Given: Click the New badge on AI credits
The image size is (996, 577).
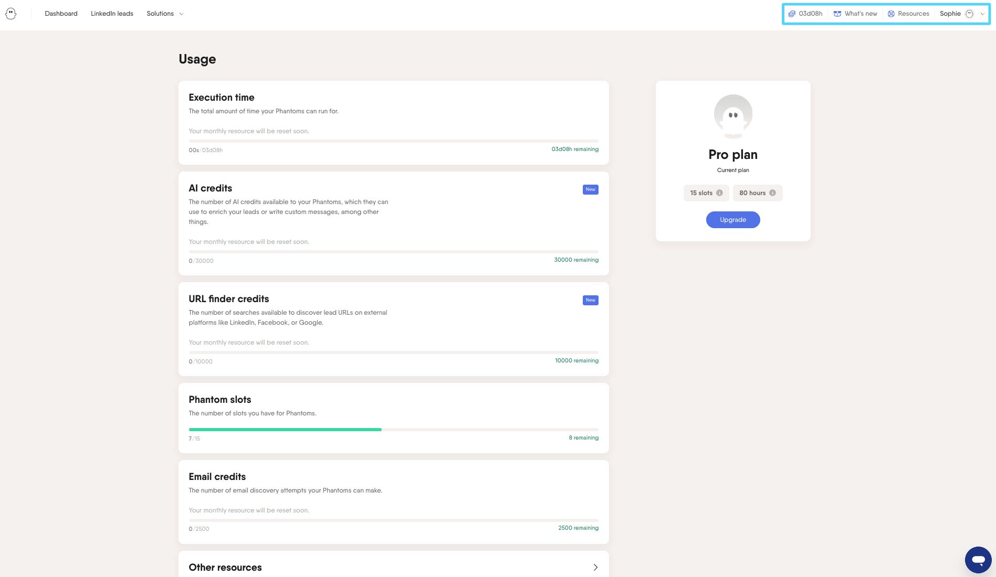Looking at the screenshot, I should [590, 189].
